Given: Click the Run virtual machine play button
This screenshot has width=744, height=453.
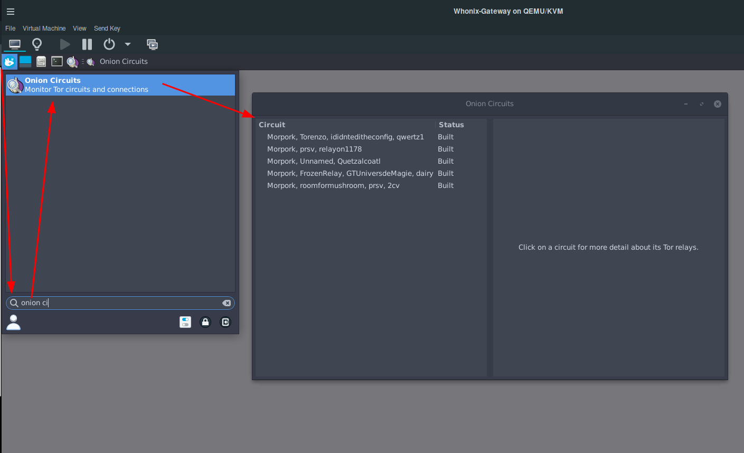Looking at the screenshot, I should click(x=65, y=44).
